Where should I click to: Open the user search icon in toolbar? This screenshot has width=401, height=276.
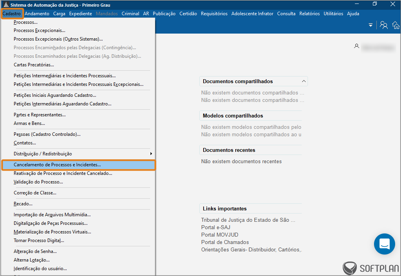[384, 25]
